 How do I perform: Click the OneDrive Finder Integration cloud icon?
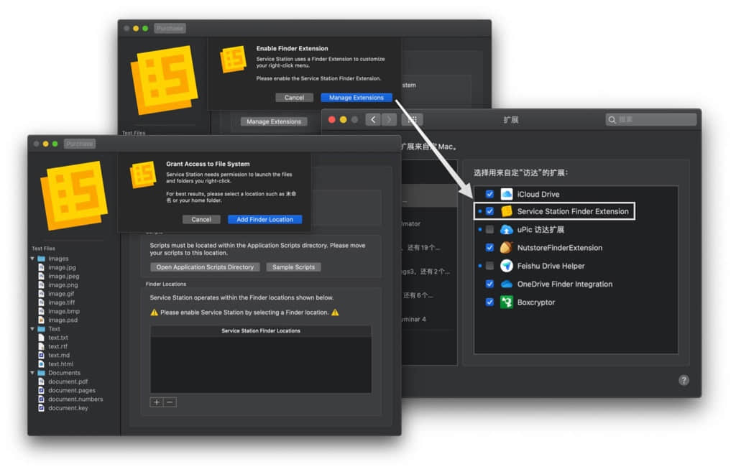[507, 284]
